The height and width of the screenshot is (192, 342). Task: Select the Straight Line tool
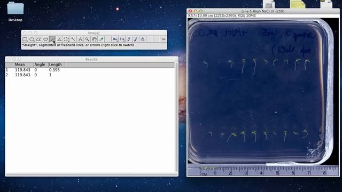52,39
